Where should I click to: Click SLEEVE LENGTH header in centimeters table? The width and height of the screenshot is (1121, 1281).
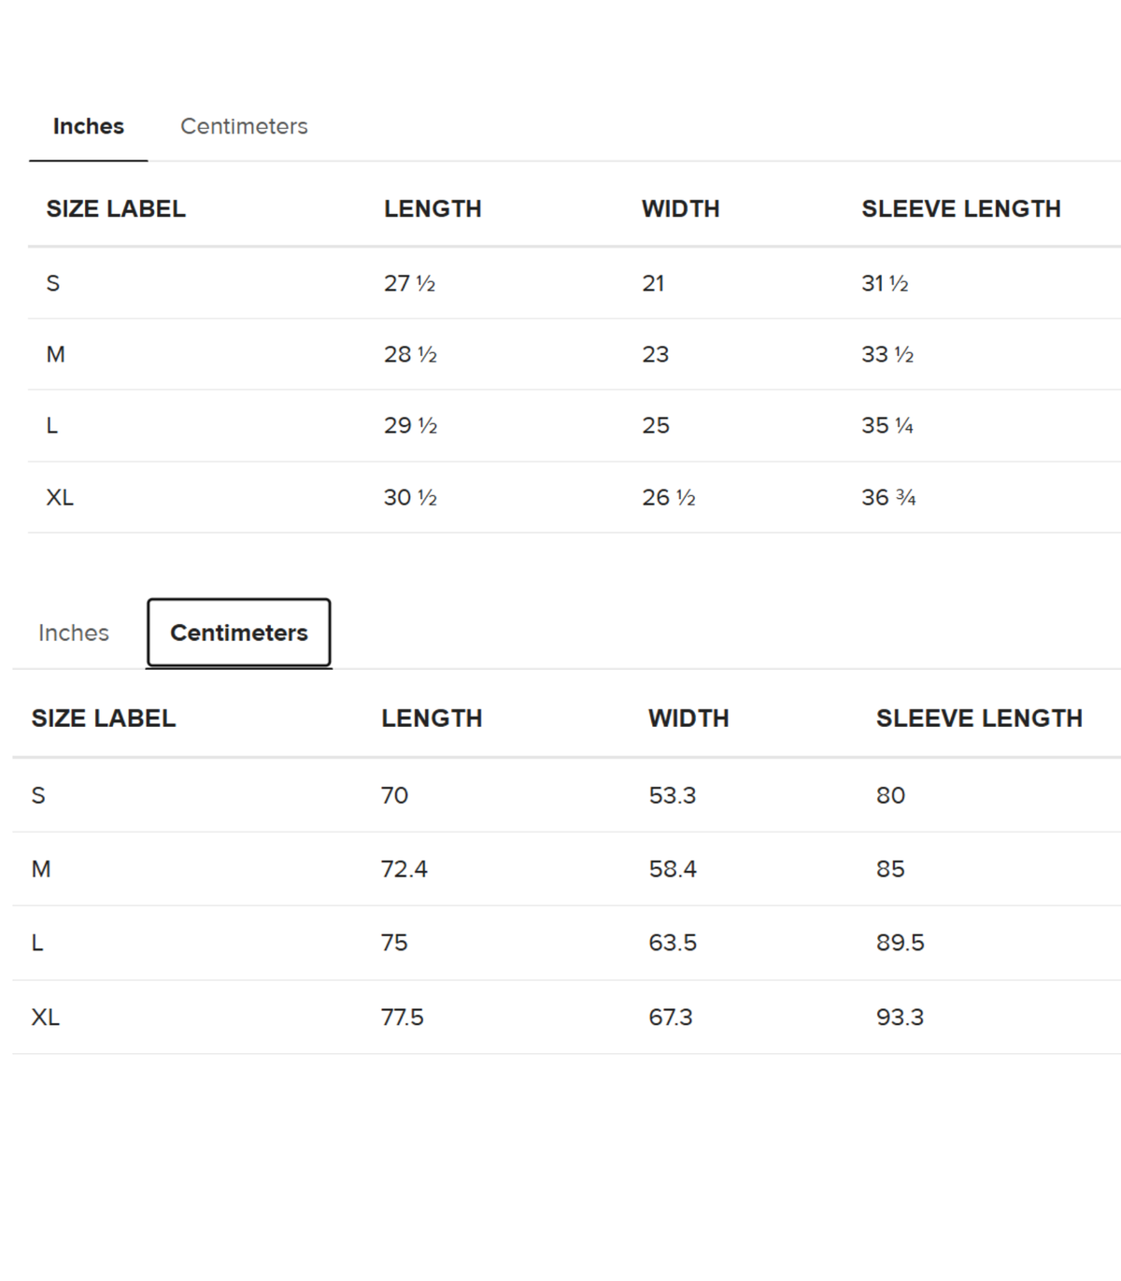980,719
